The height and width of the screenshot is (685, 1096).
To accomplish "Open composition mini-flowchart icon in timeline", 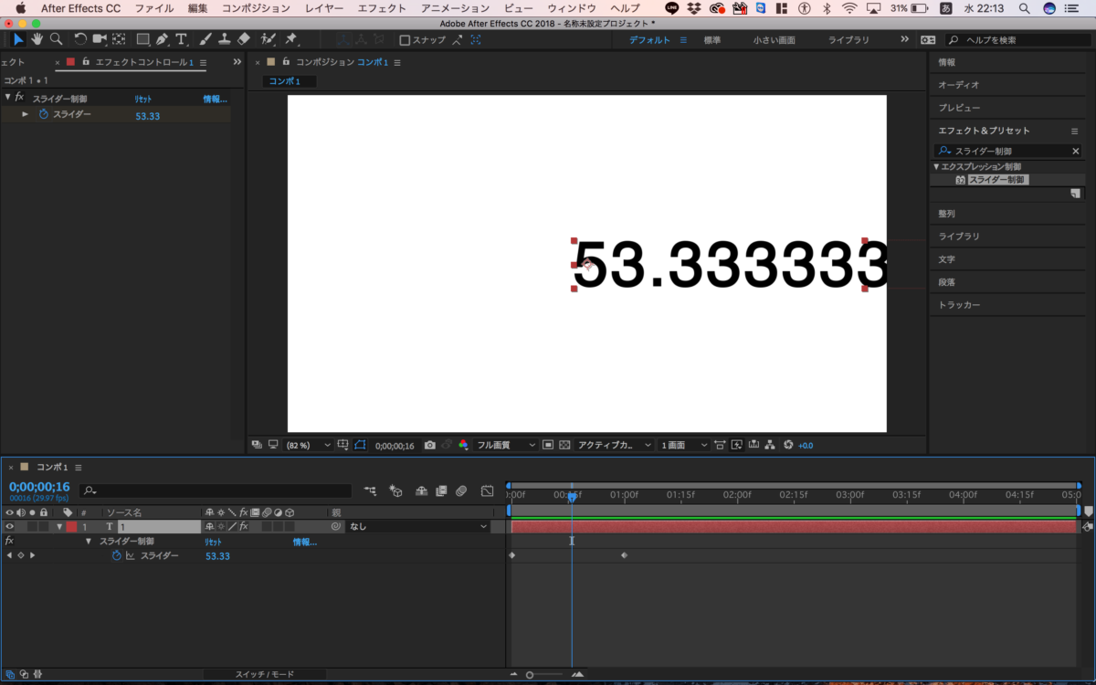I will pyautogui.click(x=371, y=490).
